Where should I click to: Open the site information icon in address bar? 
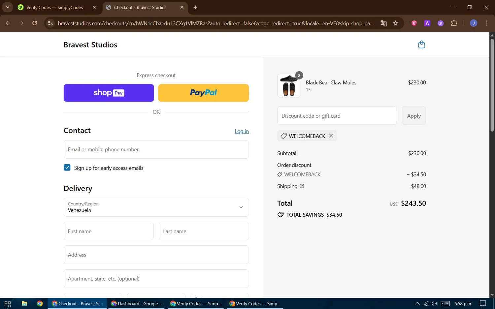click(x=50, y=23)
